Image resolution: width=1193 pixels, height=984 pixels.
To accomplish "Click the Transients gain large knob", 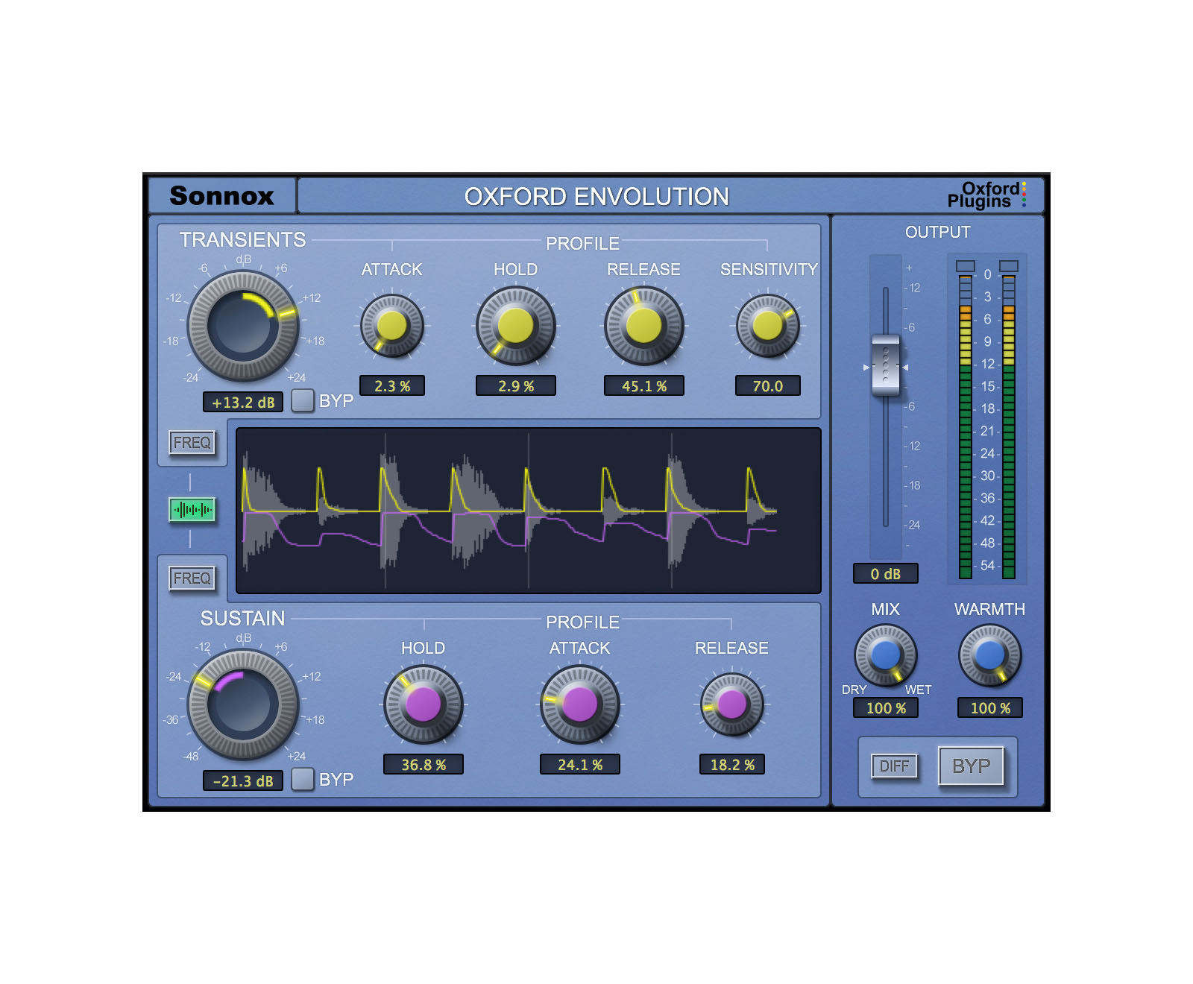I will (x=242, y=326).
